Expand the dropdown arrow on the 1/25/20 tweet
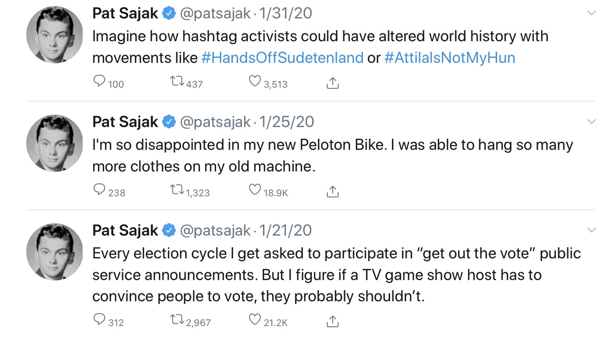Viewport: 605px width, 337px height. (x=591, y=122)
